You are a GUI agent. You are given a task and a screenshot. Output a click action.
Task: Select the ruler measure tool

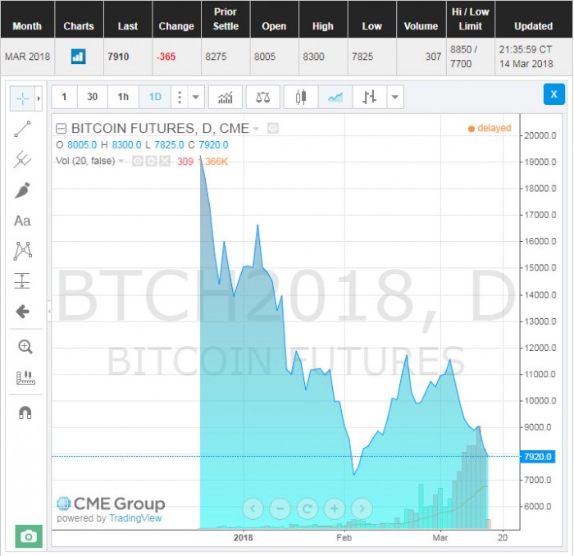(25, 377)
